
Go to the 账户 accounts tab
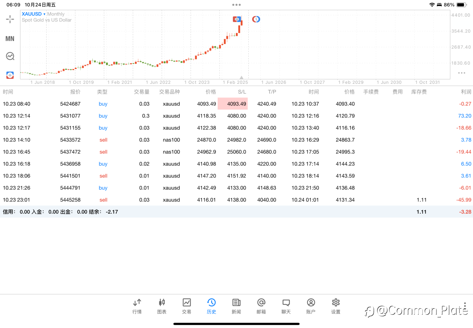[x=311, y=306]
